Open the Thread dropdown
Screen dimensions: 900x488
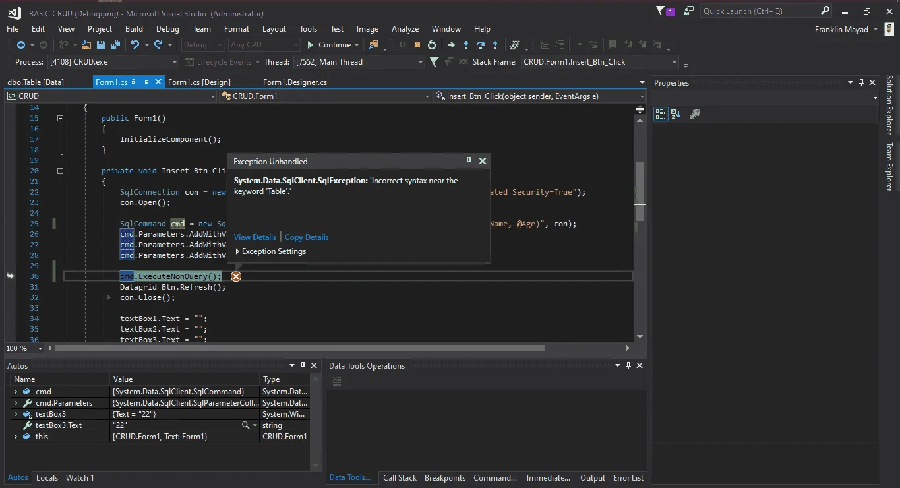click(420, 62)
